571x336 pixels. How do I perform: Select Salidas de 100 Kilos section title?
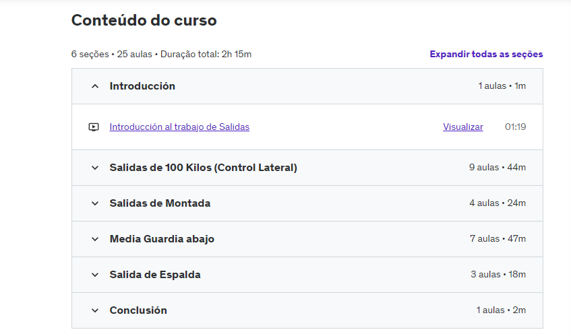[x=203, y=168]
